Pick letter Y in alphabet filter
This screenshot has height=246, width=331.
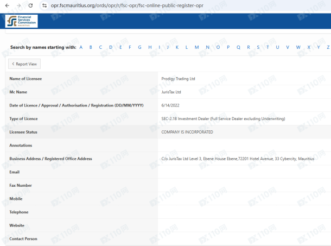(318, 47)
